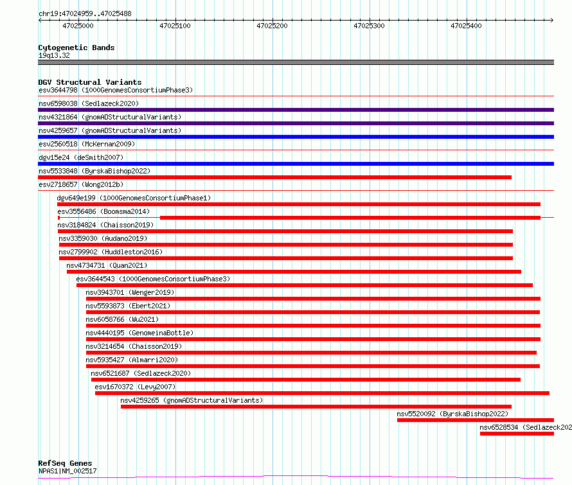Click esv1670372 (Levy2007) label
The height and width of the screenshot is (485, 572).
coord(135,387)
